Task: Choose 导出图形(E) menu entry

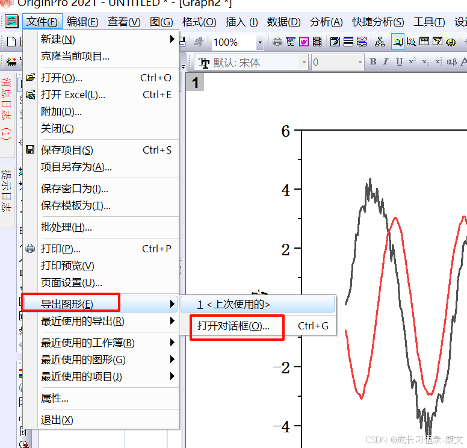Action: (101, 304)
